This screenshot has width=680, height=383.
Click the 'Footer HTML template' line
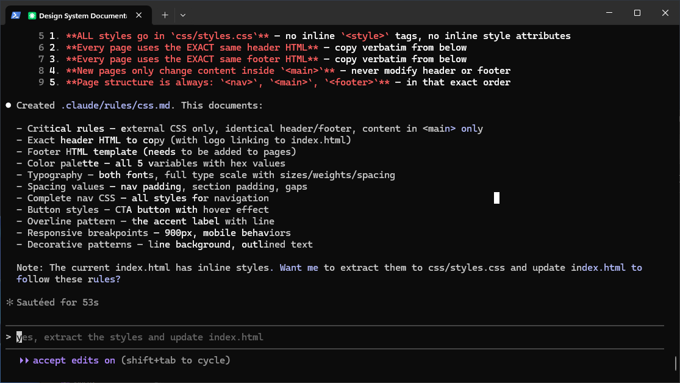(x=156, y=152)
